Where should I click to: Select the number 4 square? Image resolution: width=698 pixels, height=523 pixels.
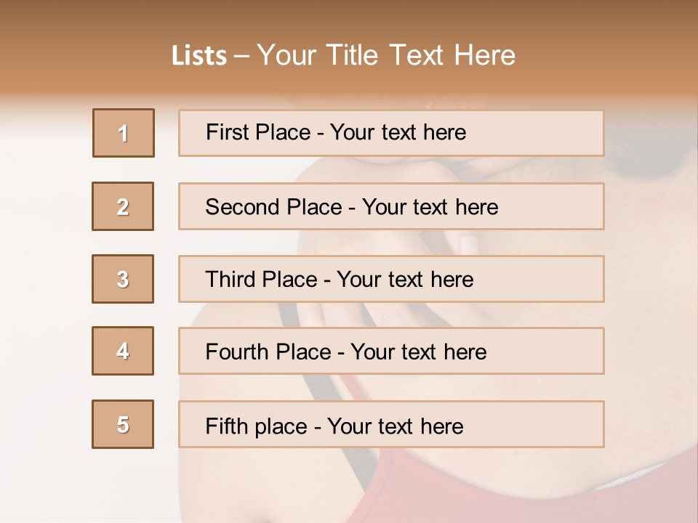(x=123, y=351)
